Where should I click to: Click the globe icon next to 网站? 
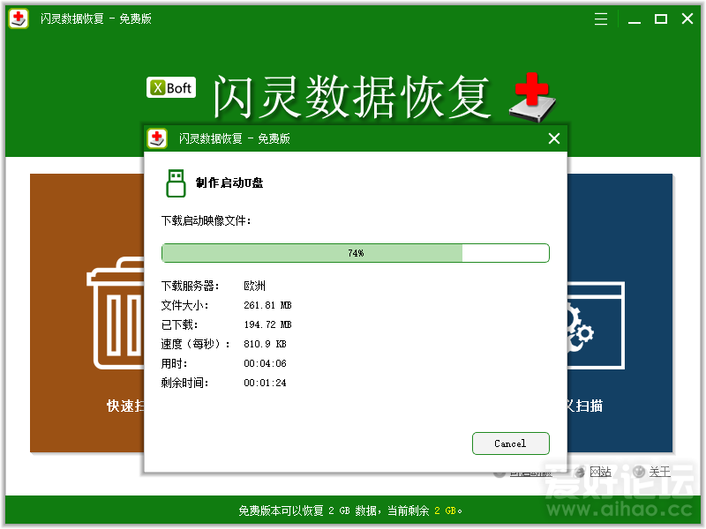pyautogui.click(x=581, y=472)
